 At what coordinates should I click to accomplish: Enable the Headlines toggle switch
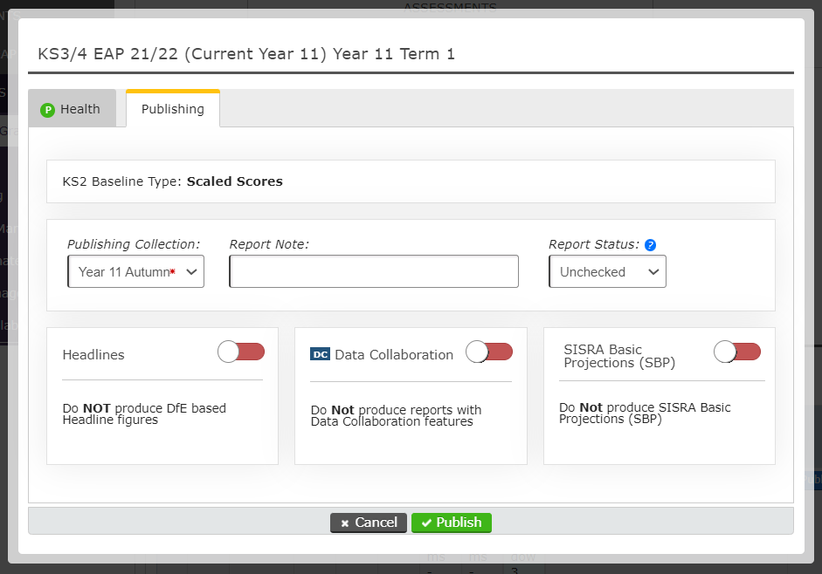(241, 352)
